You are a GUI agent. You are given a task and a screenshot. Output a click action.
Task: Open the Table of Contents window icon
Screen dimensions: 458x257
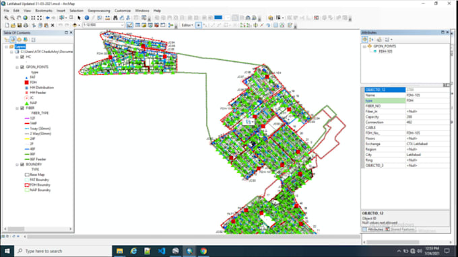[137, 26]
